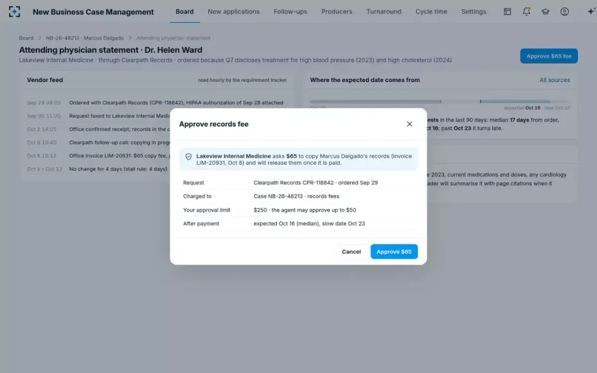This screenshot has height=373, width=597.
Task: Open the sparkle AI assistant icon
Action: [591, 11]
